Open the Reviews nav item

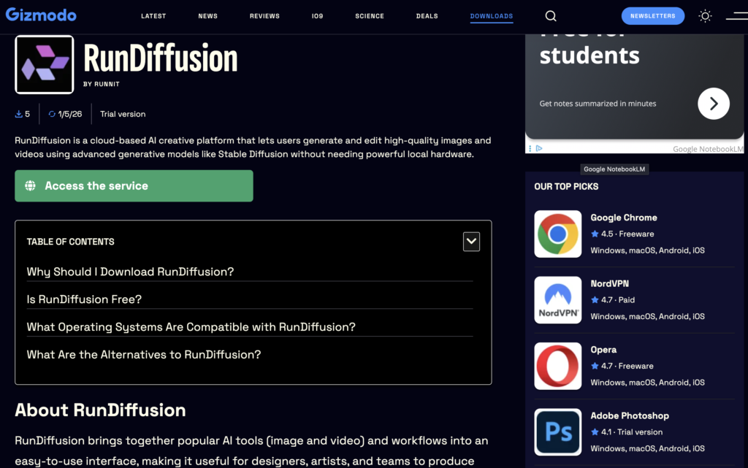pos(264,16)
